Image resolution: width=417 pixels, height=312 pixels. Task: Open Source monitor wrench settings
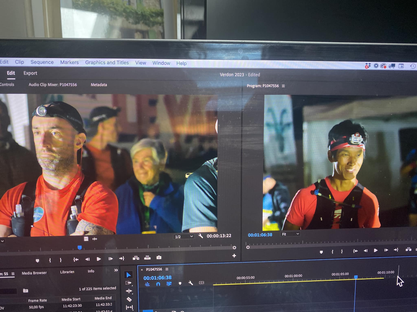(201, 236)
